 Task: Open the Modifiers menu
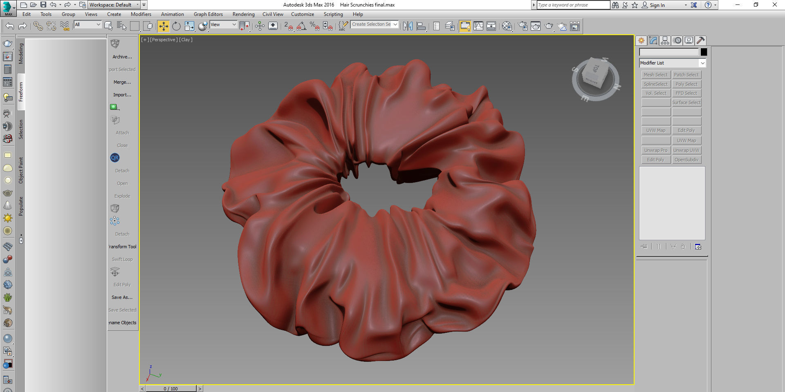click(141, 14)
